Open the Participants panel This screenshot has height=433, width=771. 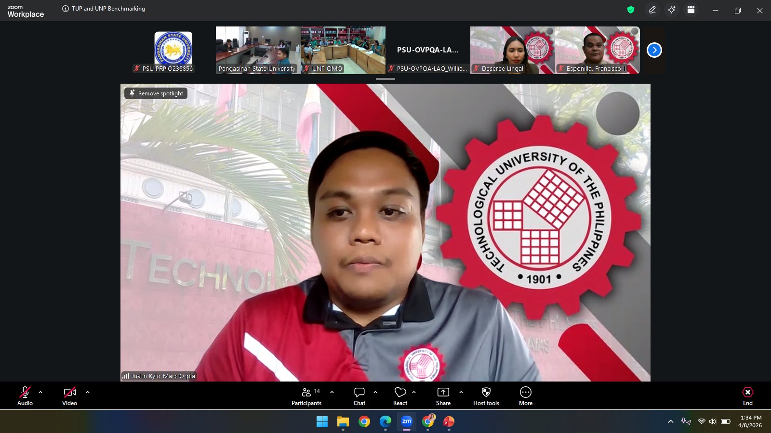306,396
